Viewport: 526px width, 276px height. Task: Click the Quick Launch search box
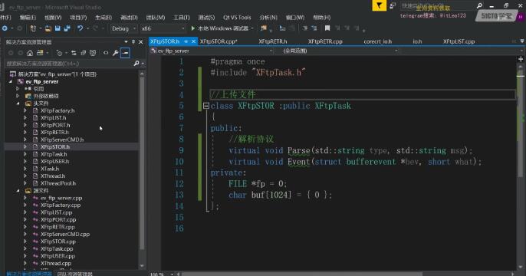[438, 5]
